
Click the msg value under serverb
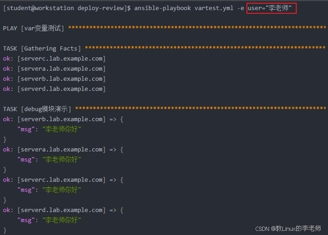(x=62, y=129)
